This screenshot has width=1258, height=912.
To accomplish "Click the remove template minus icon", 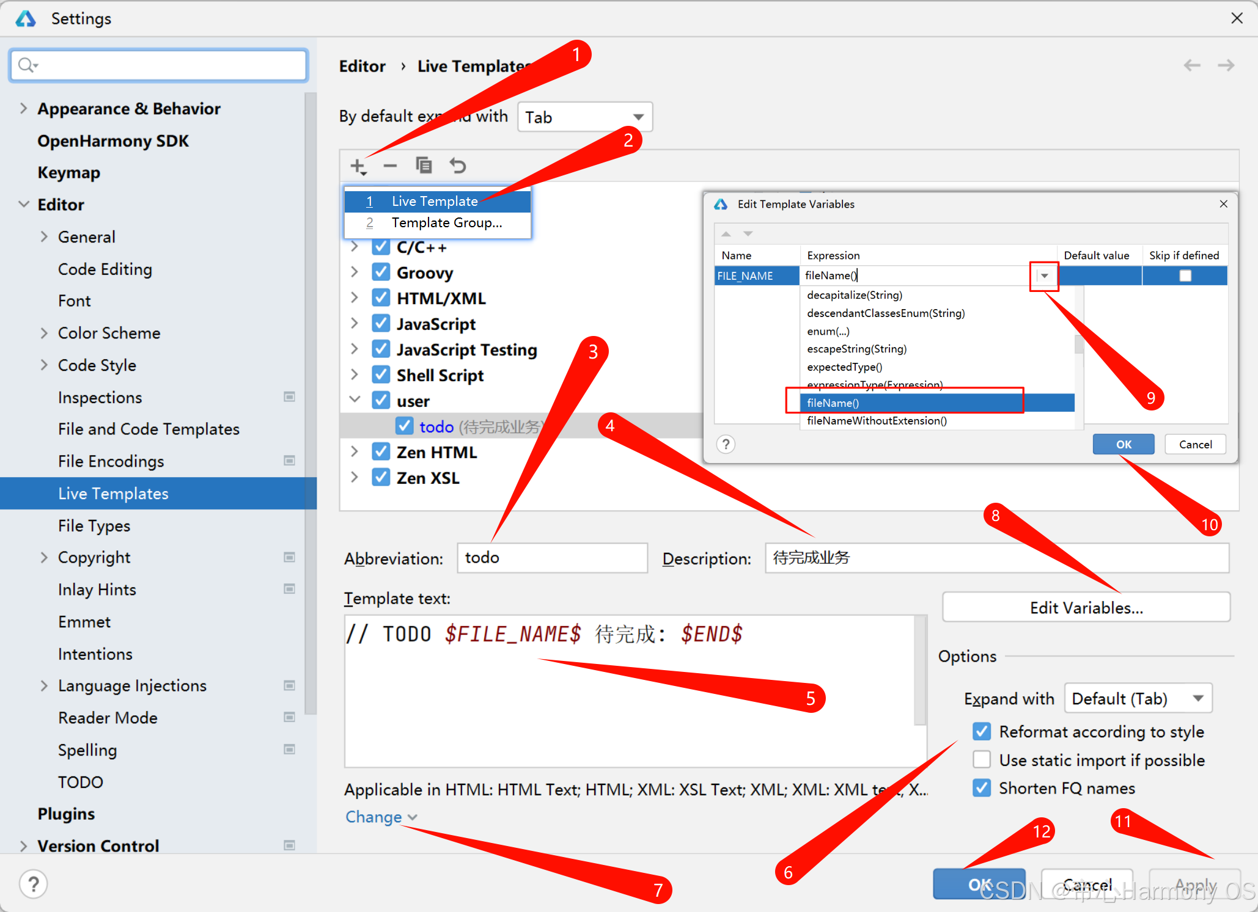I will [x=390, y=166].
